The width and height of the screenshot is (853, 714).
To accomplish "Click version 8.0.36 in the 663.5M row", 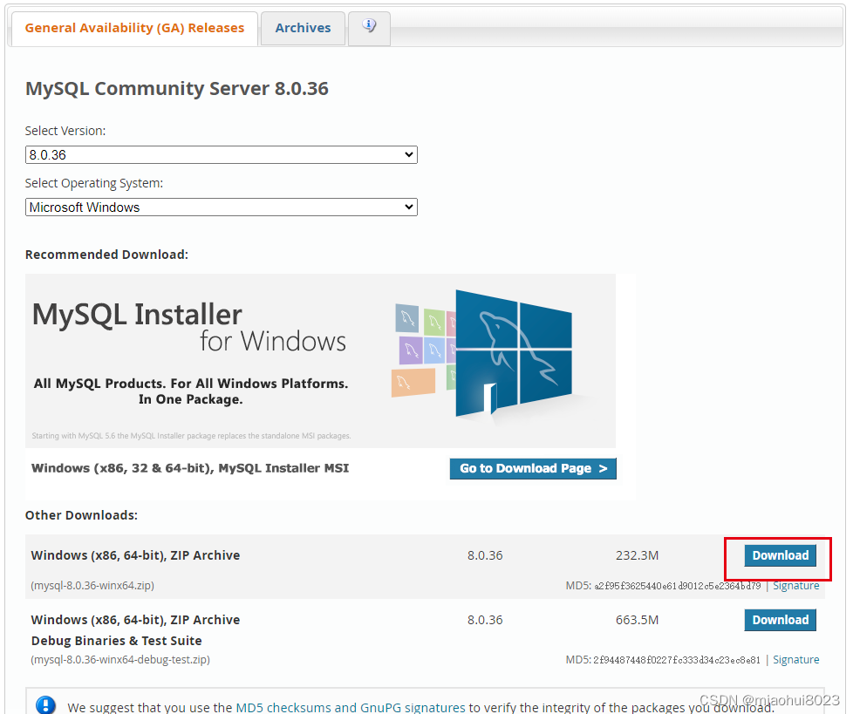I will tap(485, 620).
